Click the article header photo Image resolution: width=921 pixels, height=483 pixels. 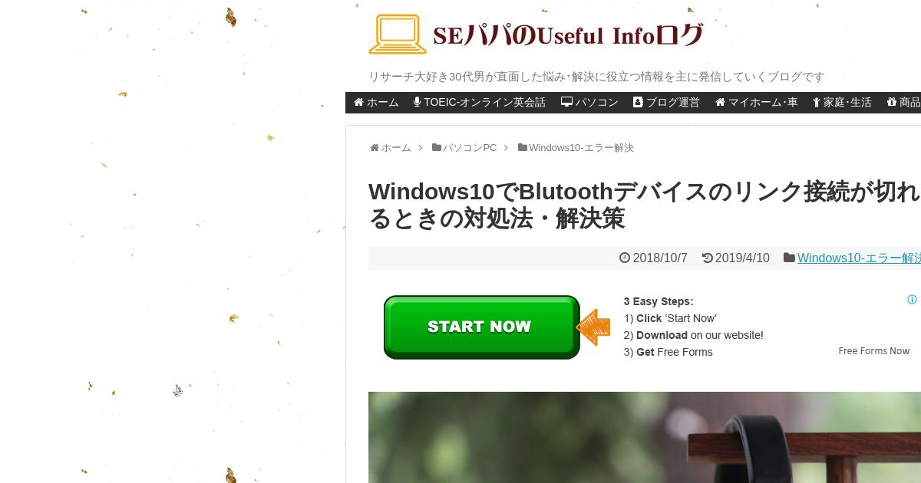point(645,437)
